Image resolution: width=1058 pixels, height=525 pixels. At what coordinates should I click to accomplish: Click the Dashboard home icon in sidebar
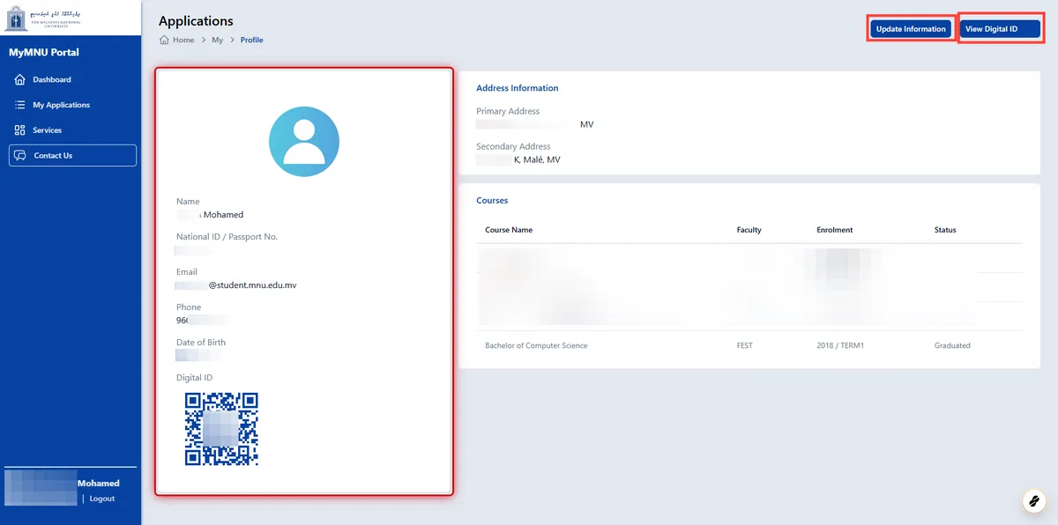tap(20, 80)
